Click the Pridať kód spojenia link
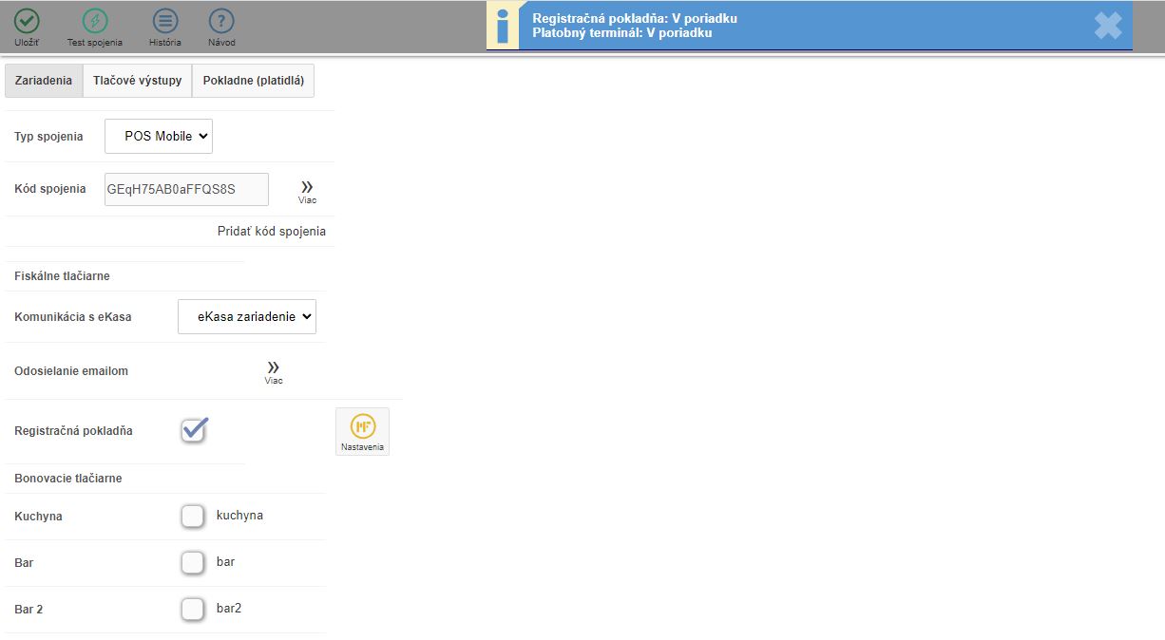The width and height of the screenshot is (1165, 640). [x=271, y=232]
